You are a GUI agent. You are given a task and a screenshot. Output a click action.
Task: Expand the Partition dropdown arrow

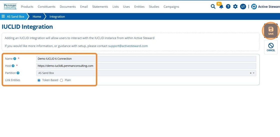[253, 73]
